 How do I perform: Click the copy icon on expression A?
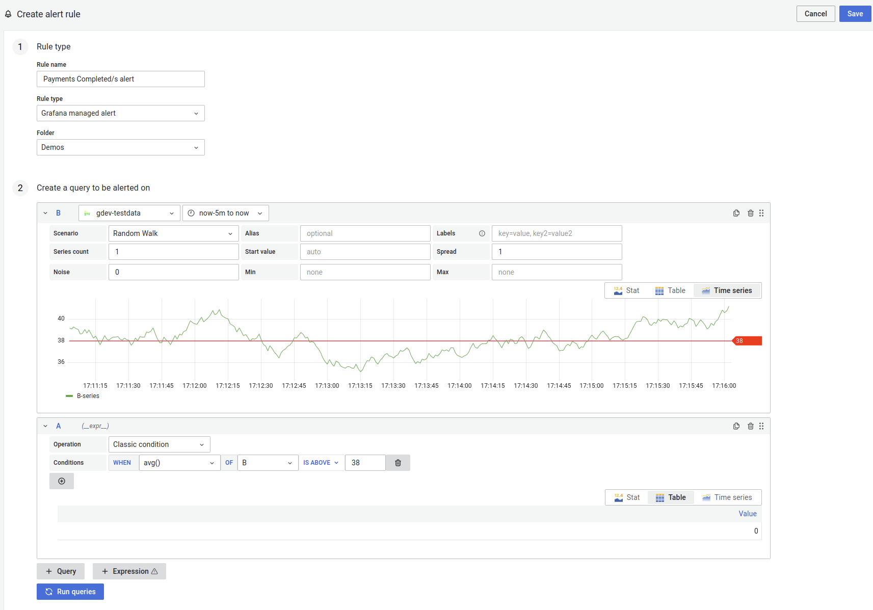[x=736, y=426]
